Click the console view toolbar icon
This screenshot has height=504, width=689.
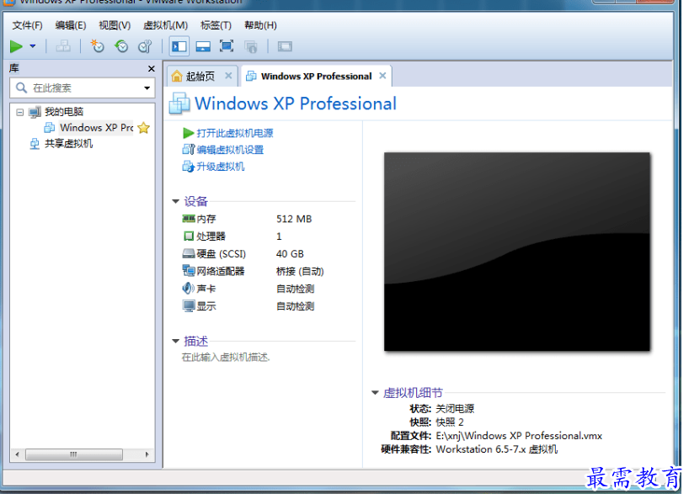click(x=285, y=46)
